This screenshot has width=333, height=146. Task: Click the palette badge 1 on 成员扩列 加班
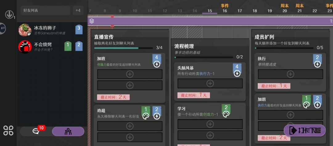tap(306, 102)
